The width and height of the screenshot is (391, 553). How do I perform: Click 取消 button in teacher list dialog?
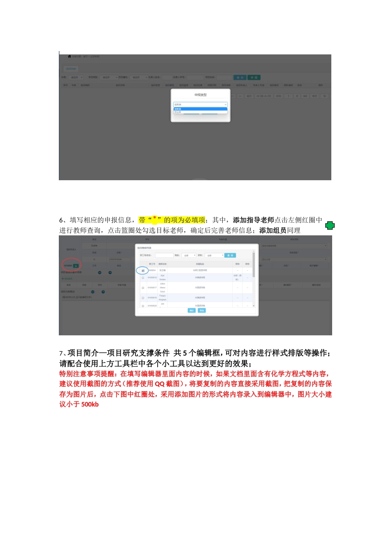(x=202, y=311)
